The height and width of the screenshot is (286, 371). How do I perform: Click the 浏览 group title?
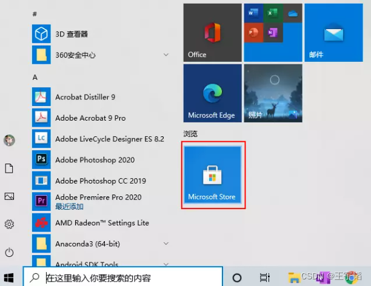tap(190, 134)
